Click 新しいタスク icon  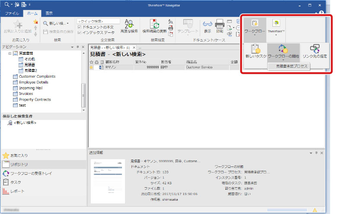pyautogui.click(x=255, y=52)
